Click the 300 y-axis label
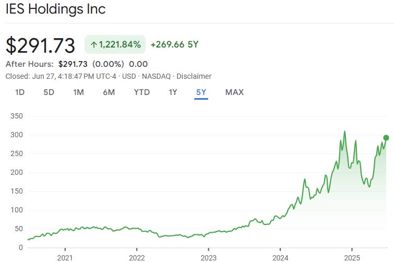The width and height of the screenshot is (394, 262). click(17, 135)
